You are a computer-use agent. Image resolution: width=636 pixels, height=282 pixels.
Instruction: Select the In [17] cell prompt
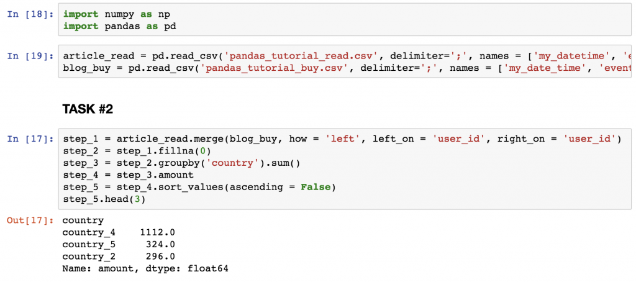tap(29, 139)
